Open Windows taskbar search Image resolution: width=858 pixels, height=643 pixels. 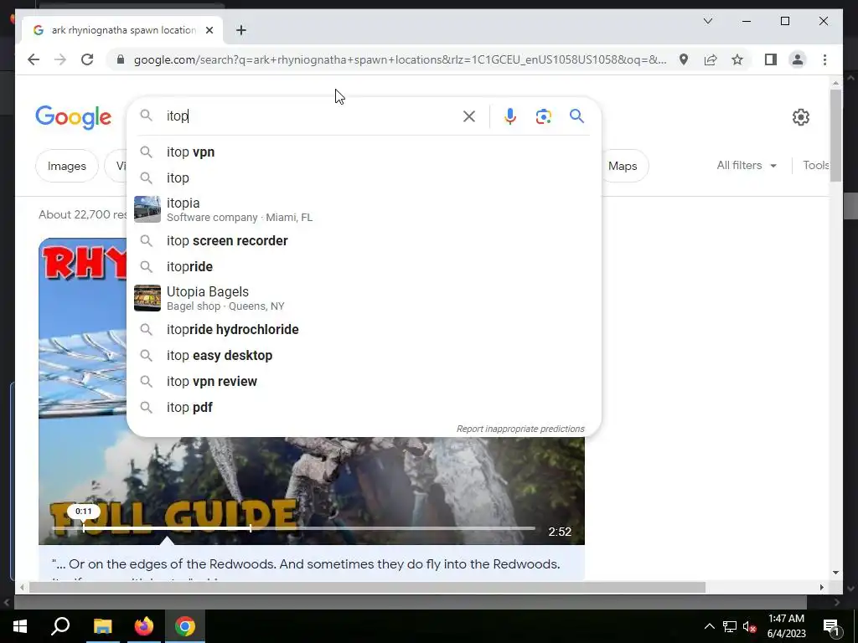[60, 626]
